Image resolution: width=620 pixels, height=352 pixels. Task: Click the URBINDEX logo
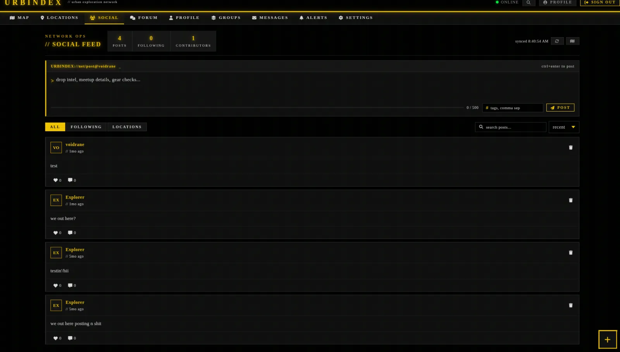pos(33,3)
